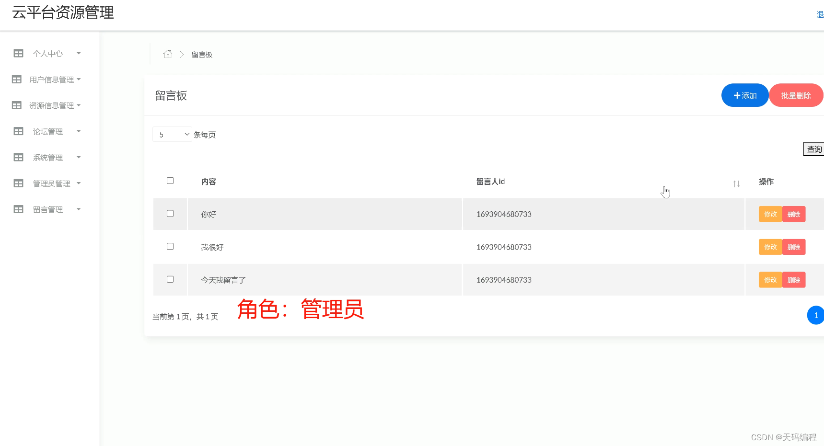824x446 pixels.
Task: Click the grid icon beside 留言管理
Action: coord(18,209)
